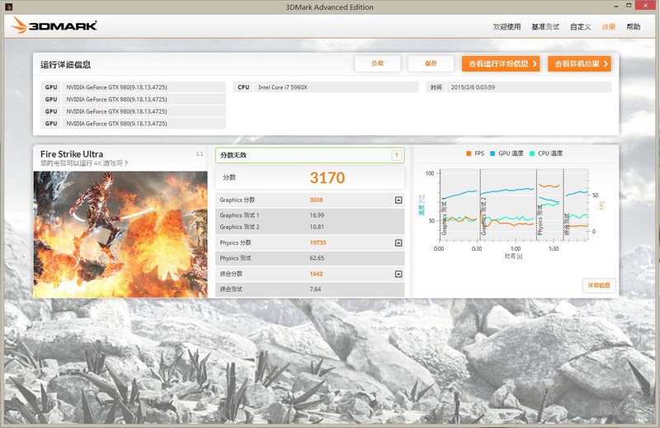The image size is (660, 428).
Task: Click Graphics 测试 1 value 16.99
Action: pyautogui.click(x=317, y=215)
